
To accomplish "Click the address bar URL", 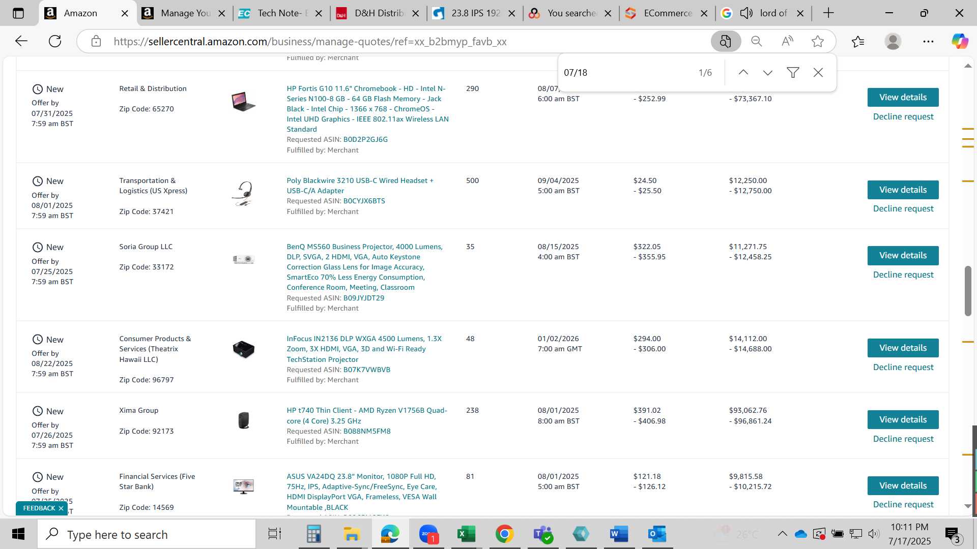I will point(310,42).
